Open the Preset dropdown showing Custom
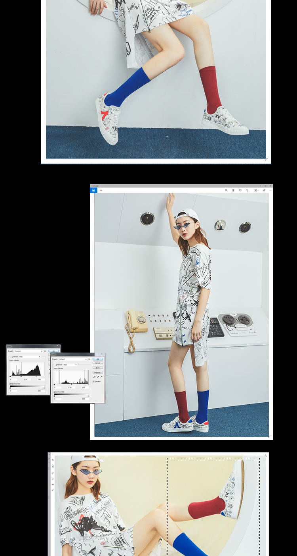Viewport: 297px width, 556px height. tap(29, 351)
